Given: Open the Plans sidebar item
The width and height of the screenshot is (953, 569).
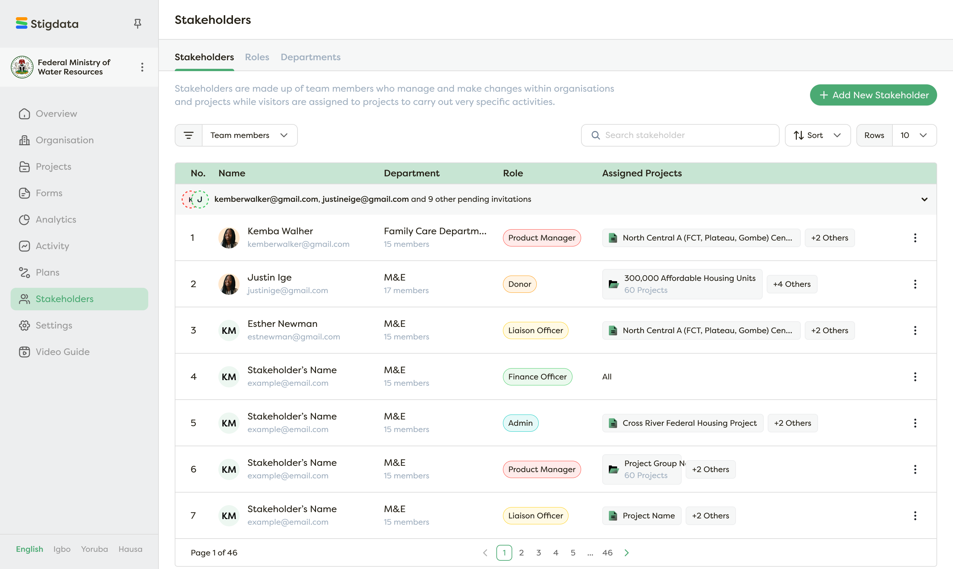Looking at the screenshot, I should (47, 273).
